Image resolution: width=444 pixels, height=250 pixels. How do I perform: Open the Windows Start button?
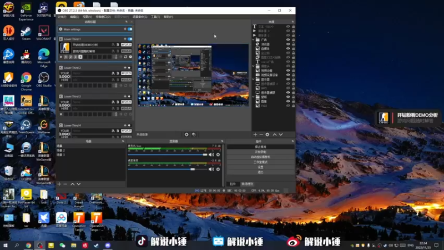[x=5, y=245]
